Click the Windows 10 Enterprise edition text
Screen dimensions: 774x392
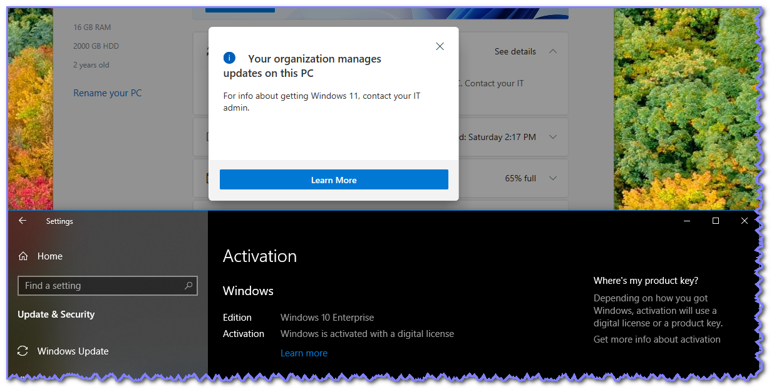tap(327, 318)
